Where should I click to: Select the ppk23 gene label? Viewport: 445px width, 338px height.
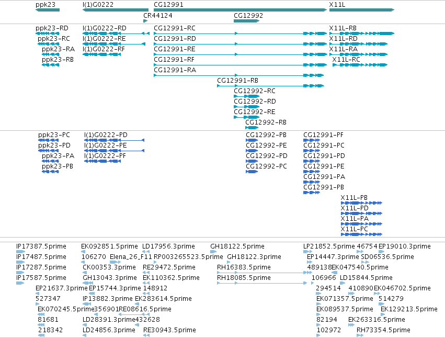45,5
